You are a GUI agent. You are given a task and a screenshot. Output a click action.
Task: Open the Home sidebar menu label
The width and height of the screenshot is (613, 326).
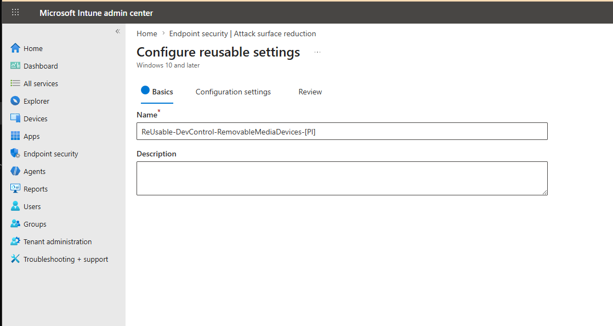(x=33, y=48)
